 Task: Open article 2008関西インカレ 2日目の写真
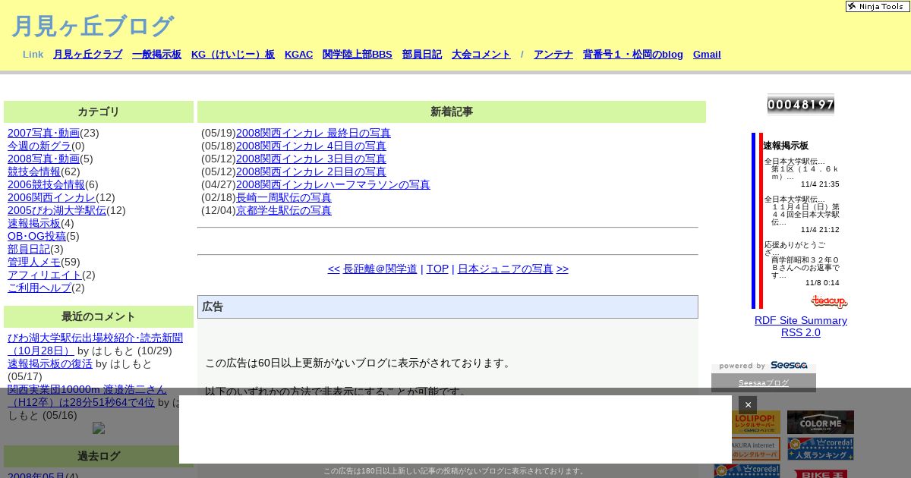tap(311, 171)
